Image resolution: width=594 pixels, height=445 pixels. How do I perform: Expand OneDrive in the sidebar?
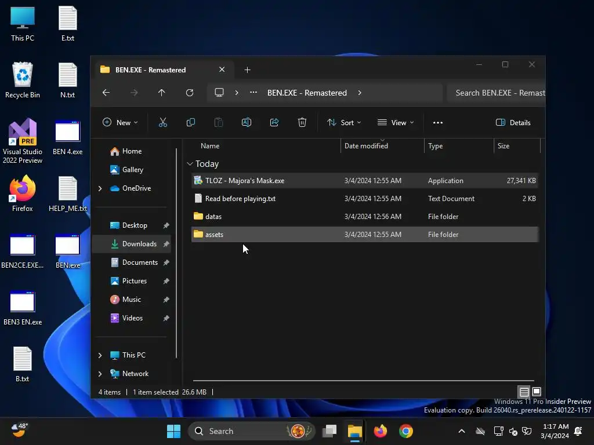(100, 188)
